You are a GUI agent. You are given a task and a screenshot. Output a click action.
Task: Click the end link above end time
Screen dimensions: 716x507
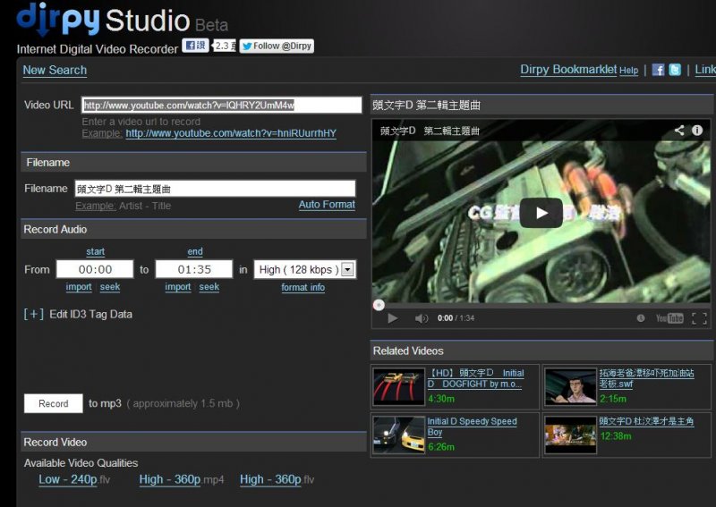[195, 251]
